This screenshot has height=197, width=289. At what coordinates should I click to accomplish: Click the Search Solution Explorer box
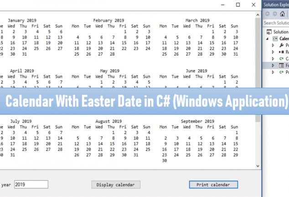[x=276, y=23]
